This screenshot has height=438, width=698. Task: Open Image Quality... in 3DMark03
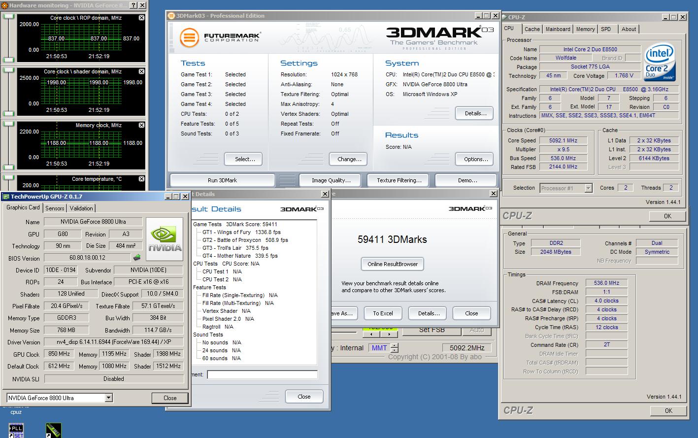click(331, 180)
